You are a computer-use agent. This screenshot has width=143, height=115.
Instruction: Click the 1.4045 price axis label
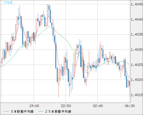click(x=137, y=4)
